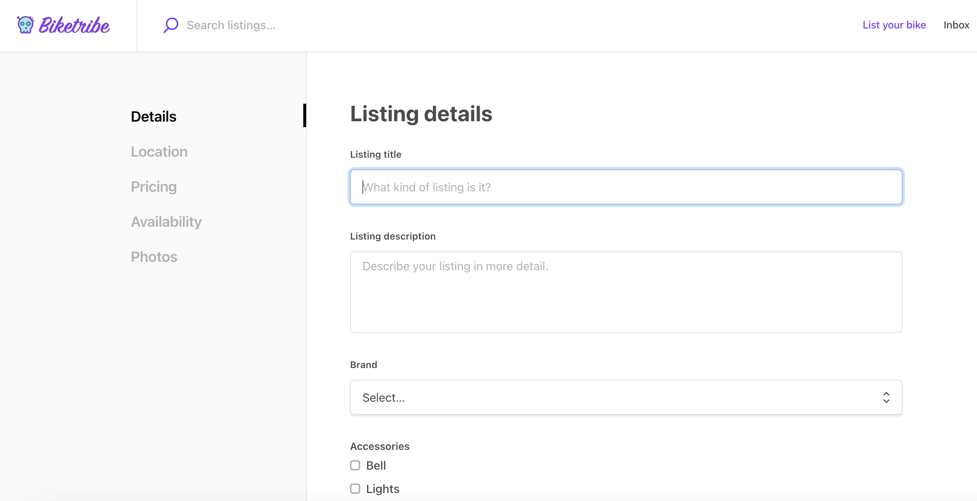
Task: Click the magnifying glass search icon
Action: (171, 25)
